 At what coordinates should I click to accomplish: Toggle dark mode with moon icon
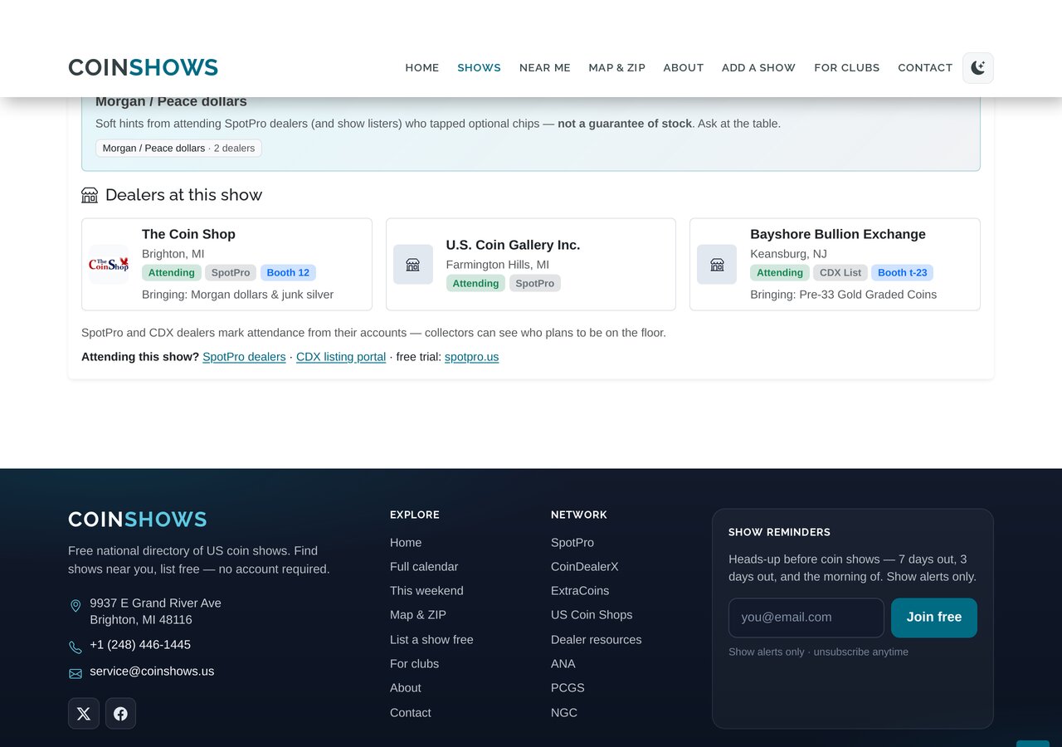point(978,68)
